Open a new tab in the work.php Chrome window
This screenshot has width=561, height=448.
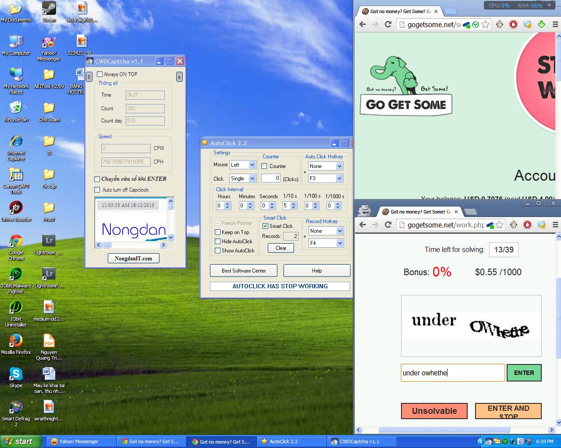(470, 212)
